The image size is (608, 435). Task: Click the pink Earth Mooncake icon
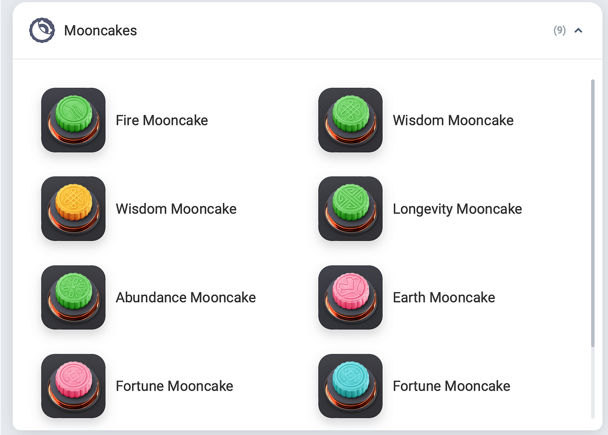[351, 297]
